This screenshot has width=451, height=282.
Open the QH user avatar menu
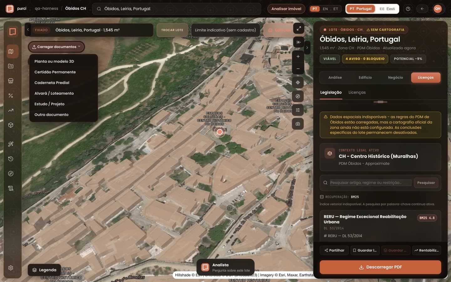[438, 9]
